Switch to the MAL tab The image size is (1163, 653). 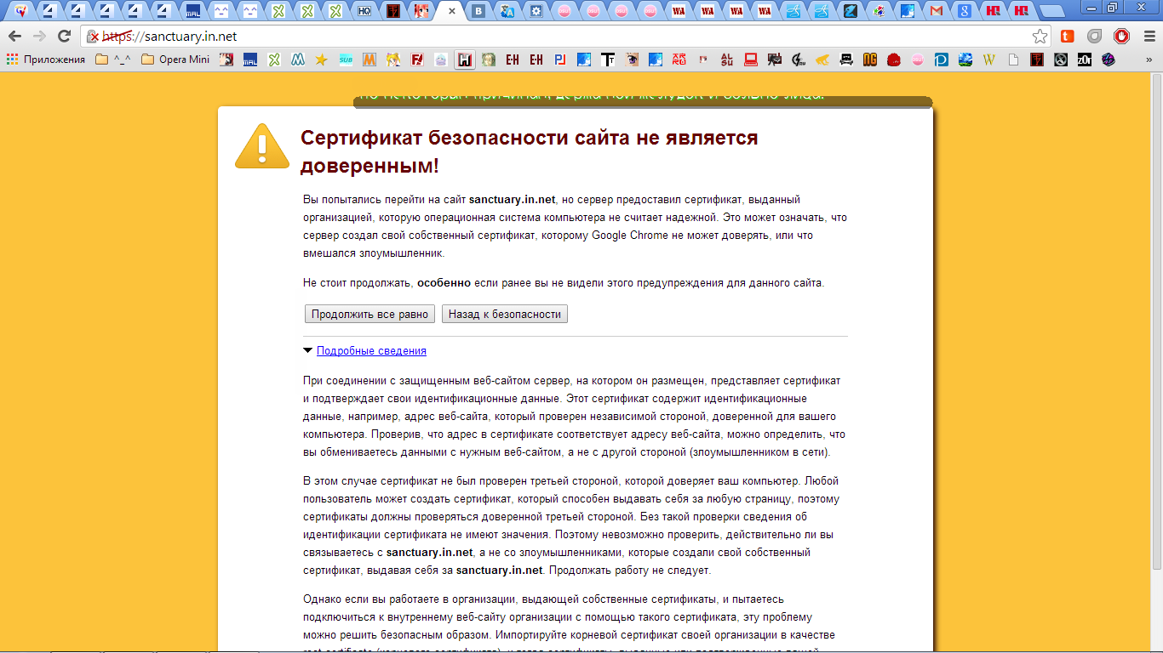192,11
